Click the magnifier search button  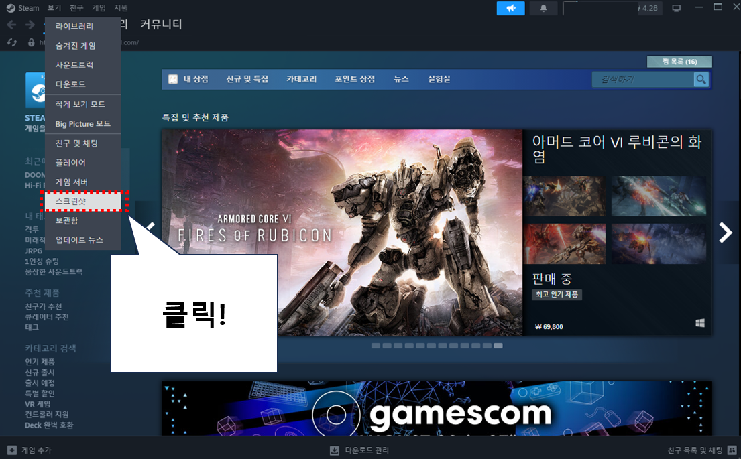tap(701, 80)
